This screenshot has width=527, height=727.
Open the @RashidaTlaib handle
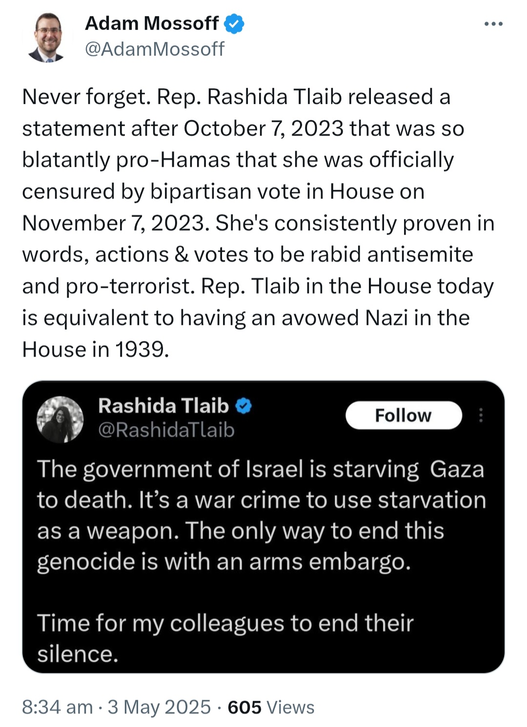click(x=166, y=430)
